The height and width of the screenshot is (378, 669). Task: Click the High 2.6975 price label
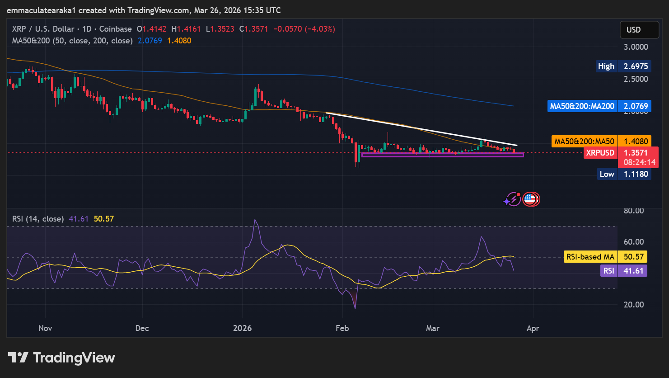click(623, 66)
